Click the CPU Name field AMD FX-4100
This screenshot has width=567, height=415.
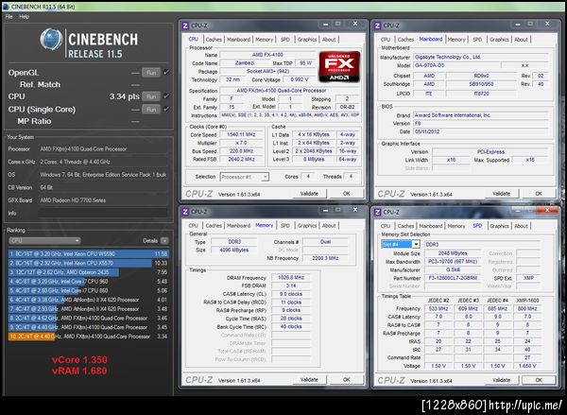point(267,55)
